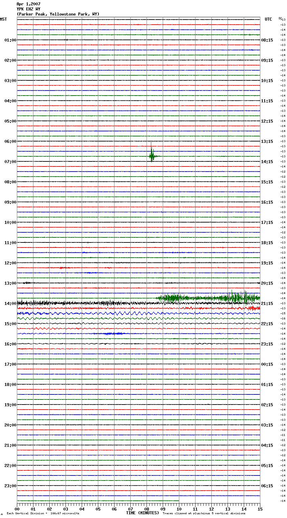Viewport: 287px width, 518px height.
Task: Select minute 13 on the bottom axis
Action: (228, 509)
